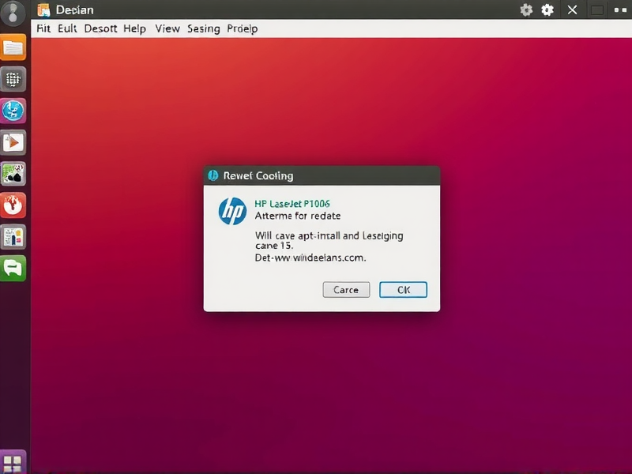Click the HP LaserJet P1006 link text
Screen dimensions: 632x474
292,203
